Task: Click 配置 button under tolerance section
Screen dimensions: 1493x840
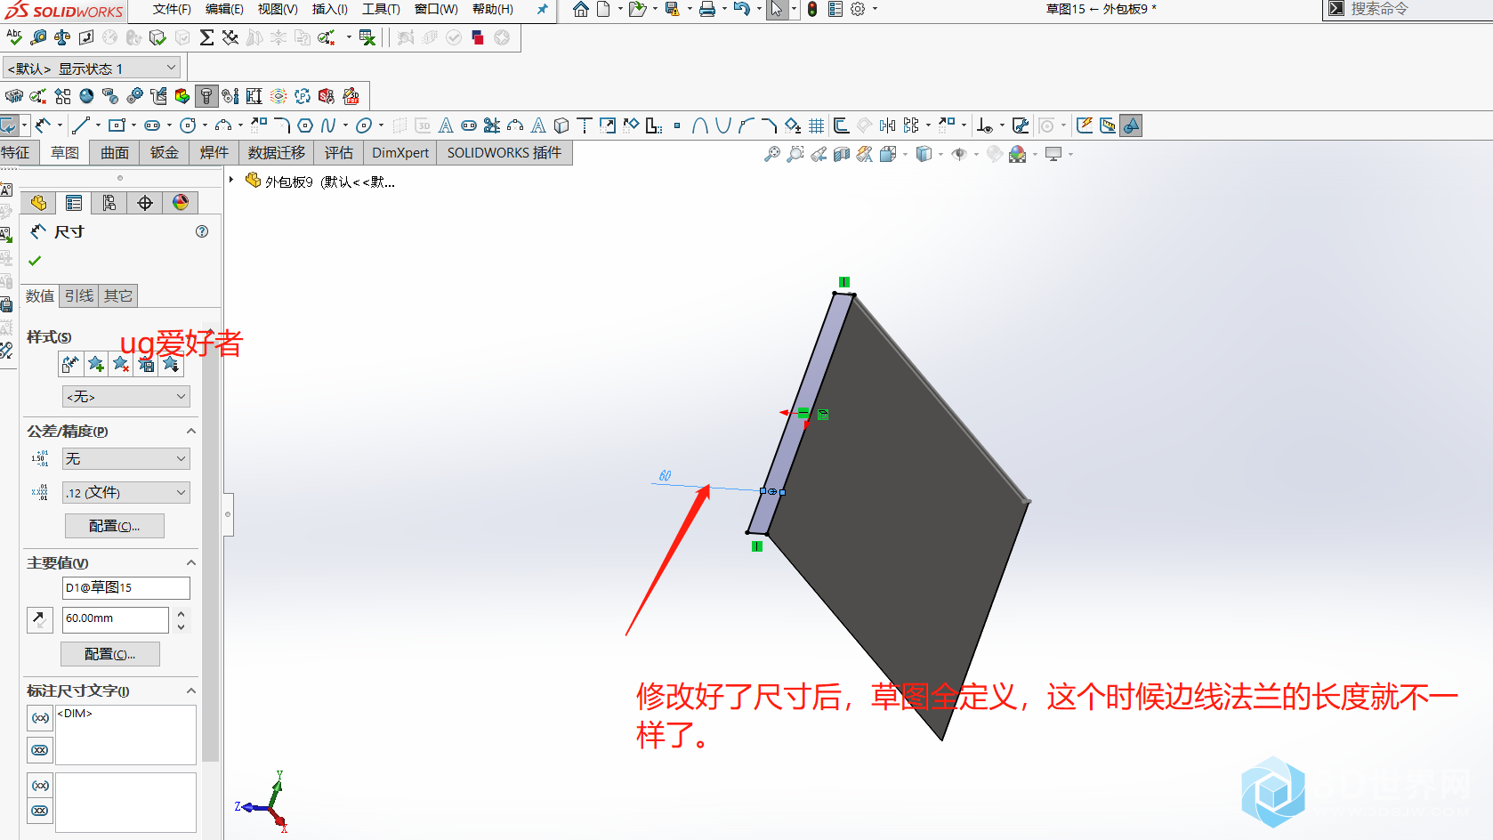Action: tap(115, 526)
